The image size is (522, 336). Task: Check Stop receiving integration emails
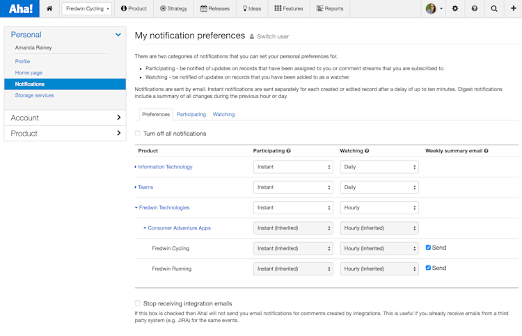138,303
